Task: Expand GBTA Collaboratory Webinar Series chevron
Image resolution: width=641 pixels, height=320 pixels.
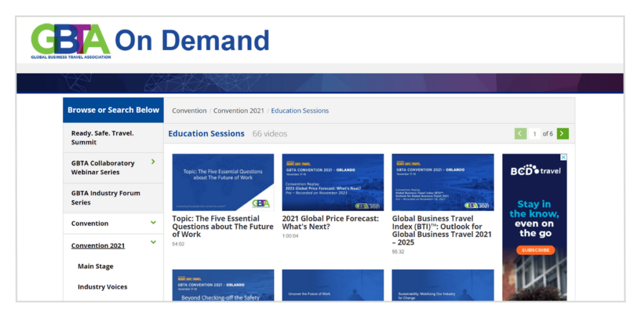Action: coord(153,162)
